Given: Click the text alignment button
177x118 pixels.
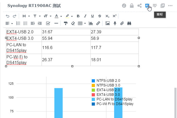Looking at the screenshot, I should point(8,23).
